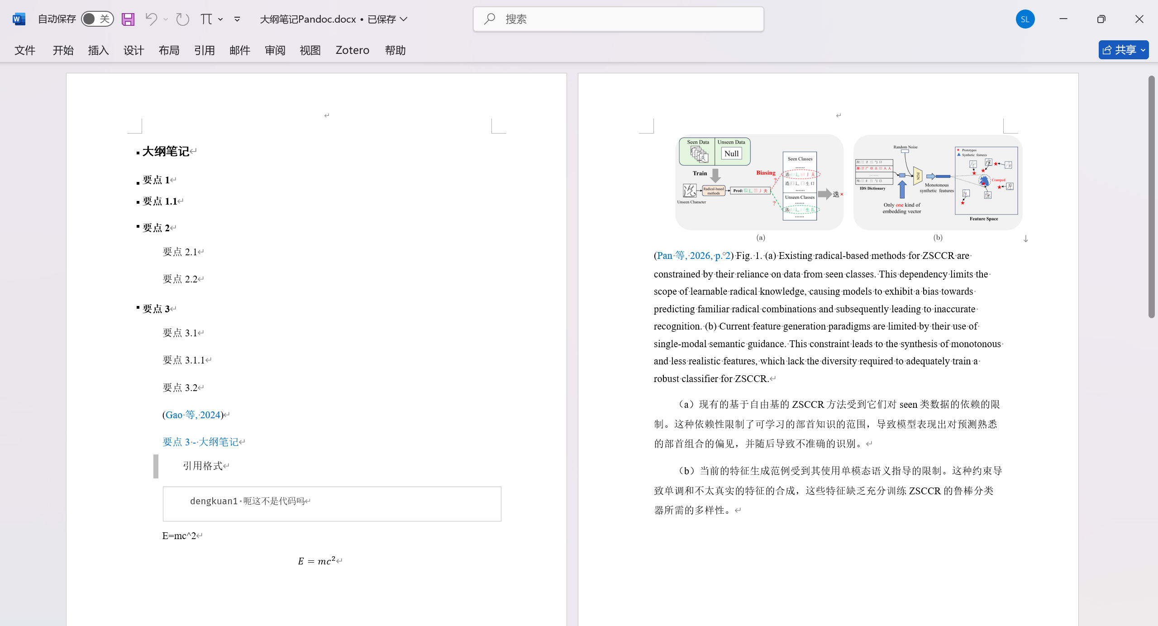Image resolution: width=1158 pixels, height=626 pixels.
Task: Click the vertical scrollbar thumb
Action: click(x=1151, y=197)
